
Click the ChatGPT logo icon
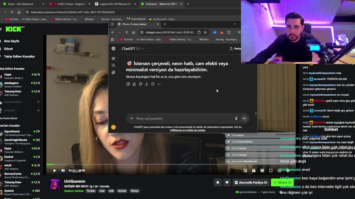[113, 48]
